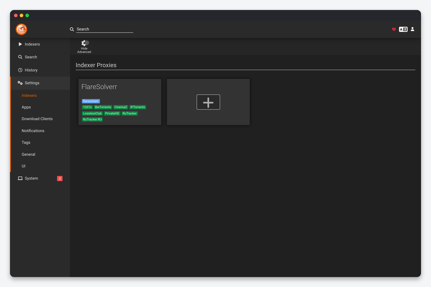The image size is (431, 287).
Task: Click the CinemaZ tag label
Action: (121, 107)
